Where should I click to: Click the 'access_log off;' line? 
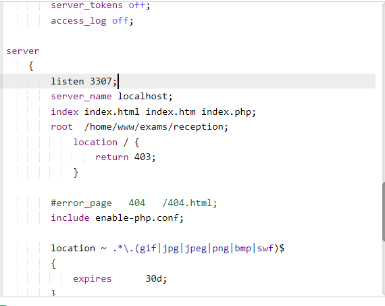pos(92,21)
